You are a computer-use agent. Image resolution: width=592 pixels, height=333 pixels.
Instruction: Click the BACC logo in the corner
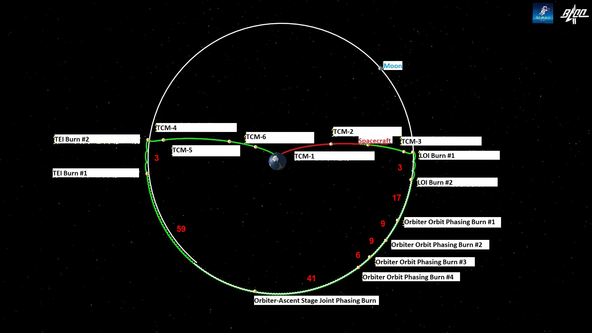pyautogui.click(x=574, y=14)
